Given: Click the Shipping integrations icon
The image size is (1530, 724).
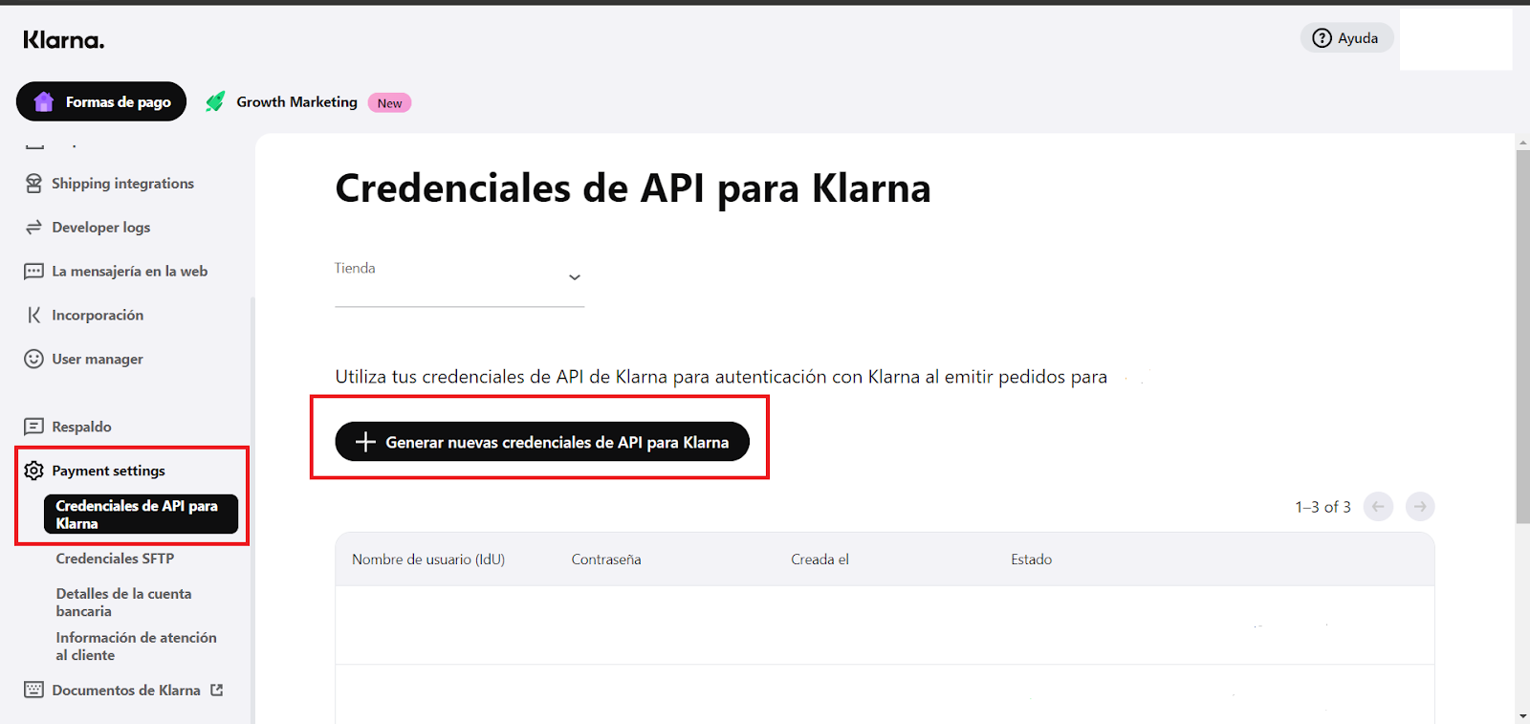Looking at the screenshot, I should click(33, 183).
